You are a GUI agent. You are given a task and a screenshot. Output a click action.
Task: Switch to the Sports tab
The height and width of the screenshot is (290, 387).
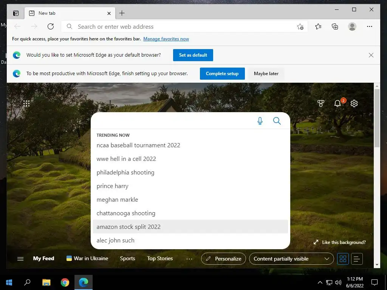pyautogui.click(x=127, y=258)
